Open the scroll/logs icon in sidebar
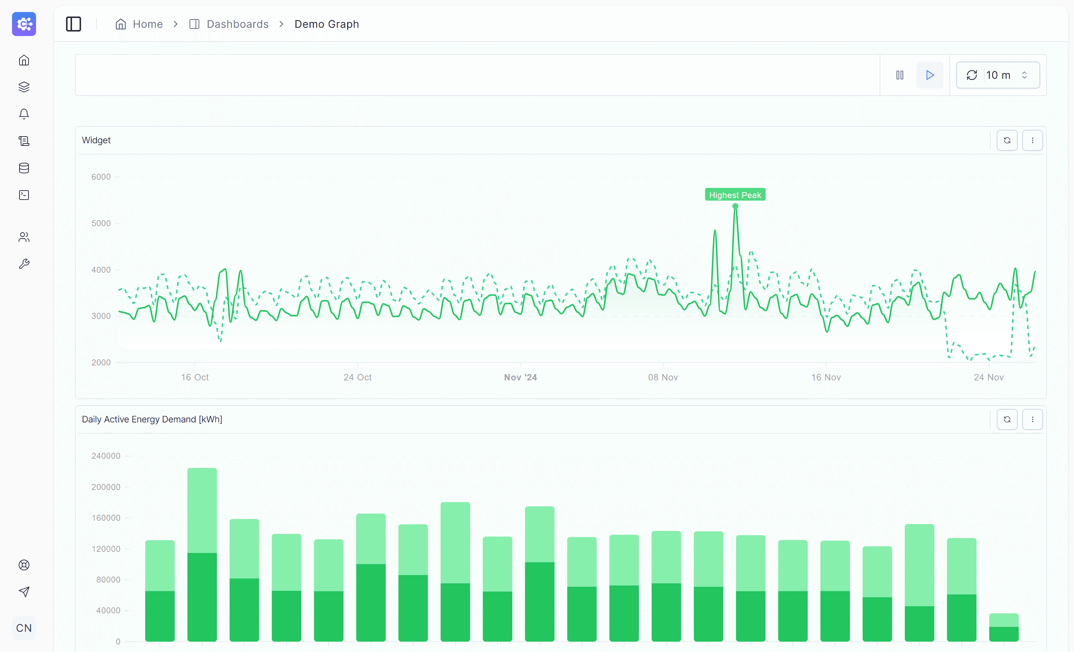Viewport: 1074px width, 652px height. pos(24,141)
